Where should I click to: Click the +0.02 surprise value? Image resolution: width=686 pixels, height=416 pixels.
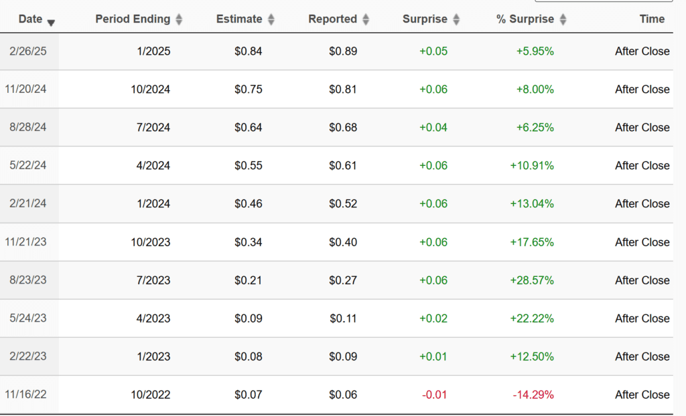tap(433, 318)
